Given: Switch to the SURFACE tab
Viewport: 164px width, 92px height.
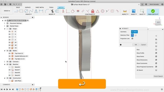Looking at the screenshot, I should [x=28, y=7].
